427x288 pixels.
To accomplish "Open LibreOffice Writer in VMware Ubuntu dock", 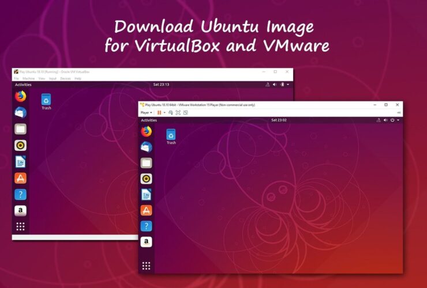I will click(146, 195).
